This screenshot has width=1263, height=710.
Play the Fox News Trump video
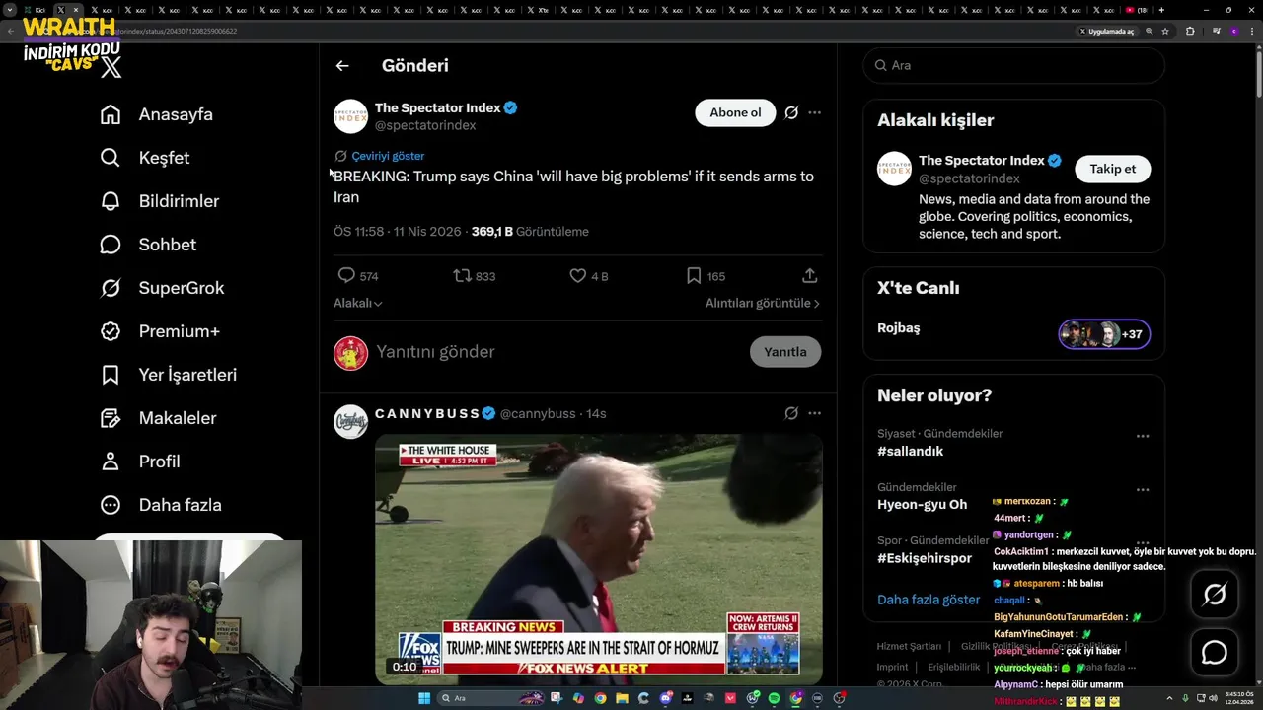coord(599,559)
